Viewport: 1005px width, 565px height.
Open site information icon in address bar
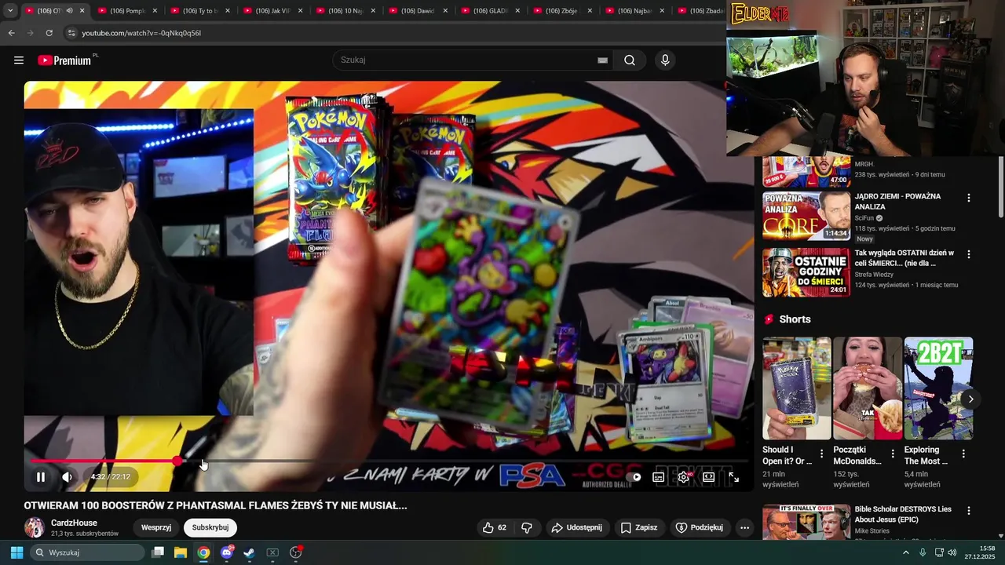(71, 33)
